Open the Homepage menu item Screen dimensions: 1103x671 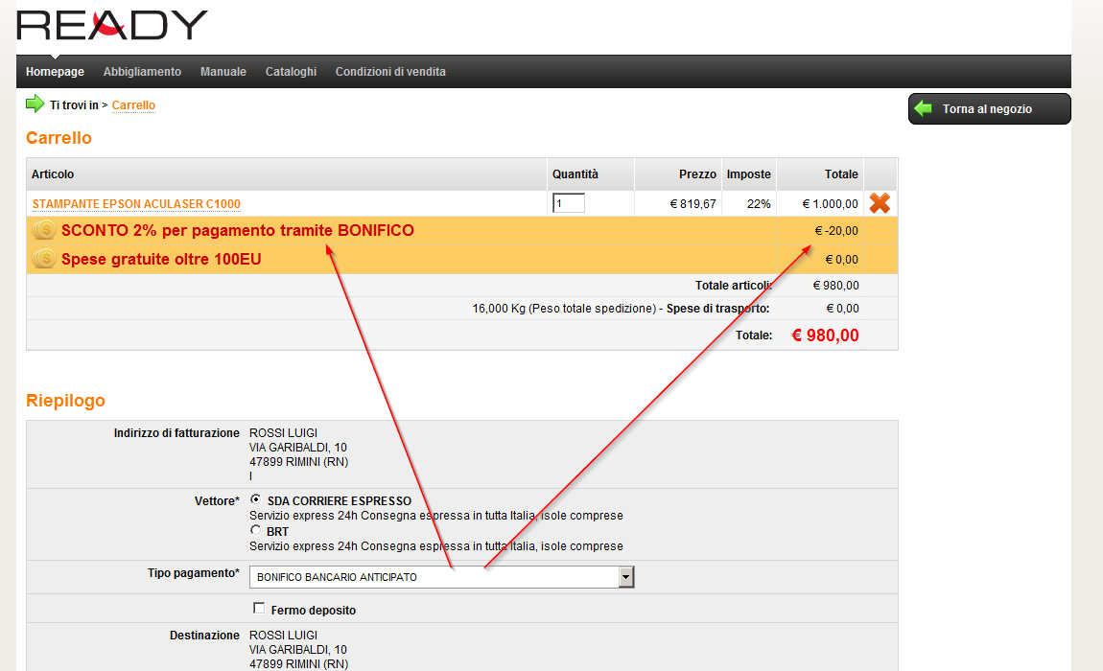pos(55,72)
